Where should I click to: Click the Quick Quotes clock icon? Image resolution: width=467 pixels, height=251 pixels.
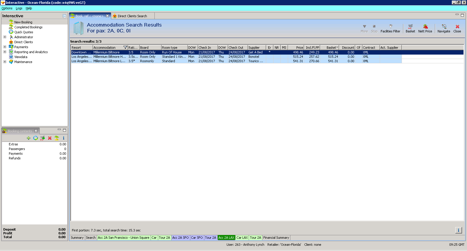[x=11, y=32]
